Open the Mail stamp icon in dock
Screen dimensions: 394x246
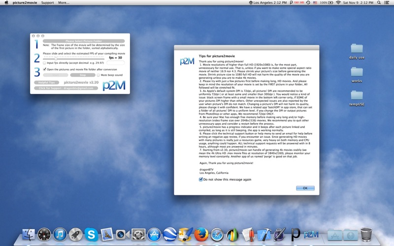107,235
